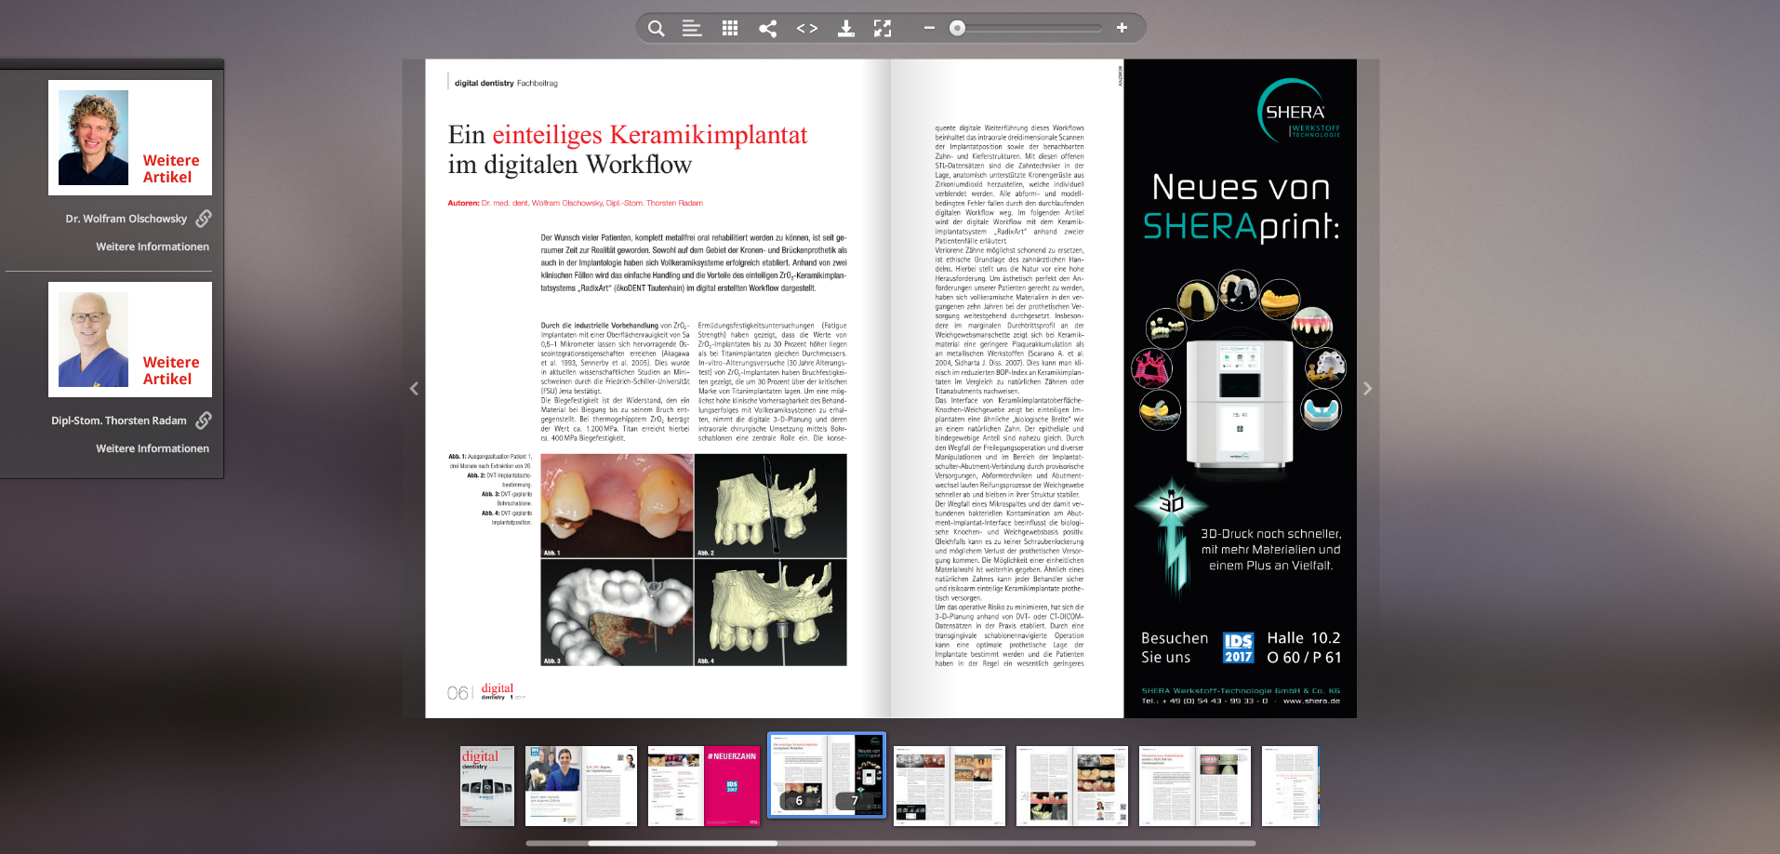The image size is (1780, 854).
Task: Click the SHERA logo in advertisement
Action: tap(1298, 111)
